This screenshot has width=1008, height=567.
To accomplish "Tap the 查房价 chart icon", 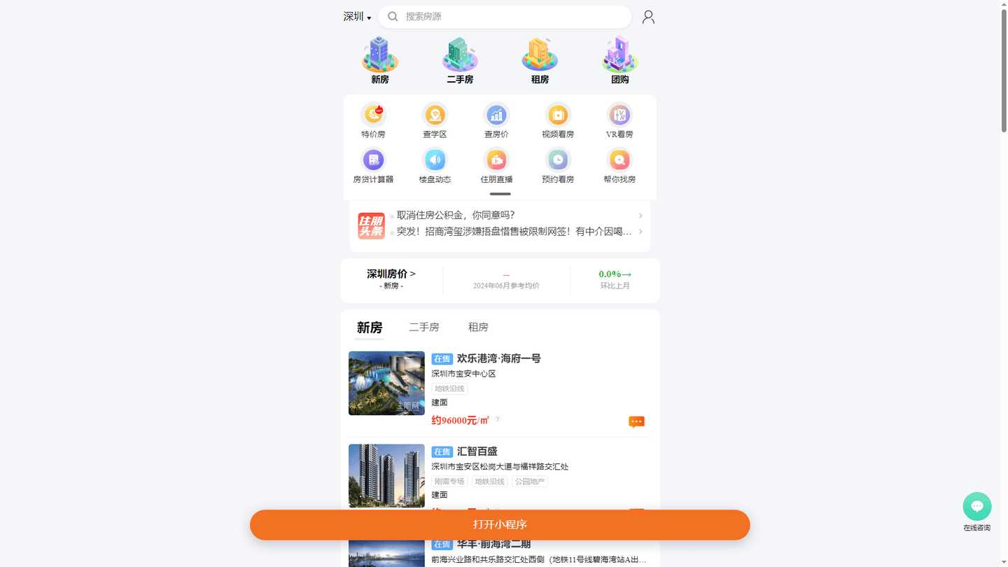I will click(x=496, y=114).
